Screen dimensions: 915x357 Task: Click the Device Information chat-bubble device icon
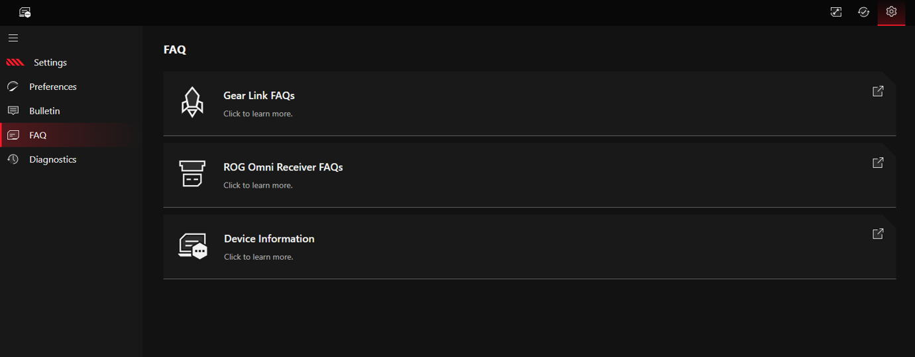click(x=193, y=245)
